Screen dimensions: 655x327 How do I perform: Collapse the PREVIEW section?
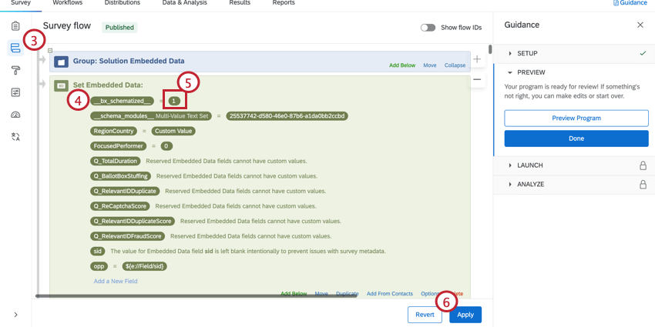click(x=527, y=72)
